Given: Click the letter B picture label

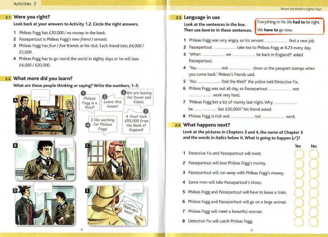Looking at the screenshot, I should click(x=16, y=145).
